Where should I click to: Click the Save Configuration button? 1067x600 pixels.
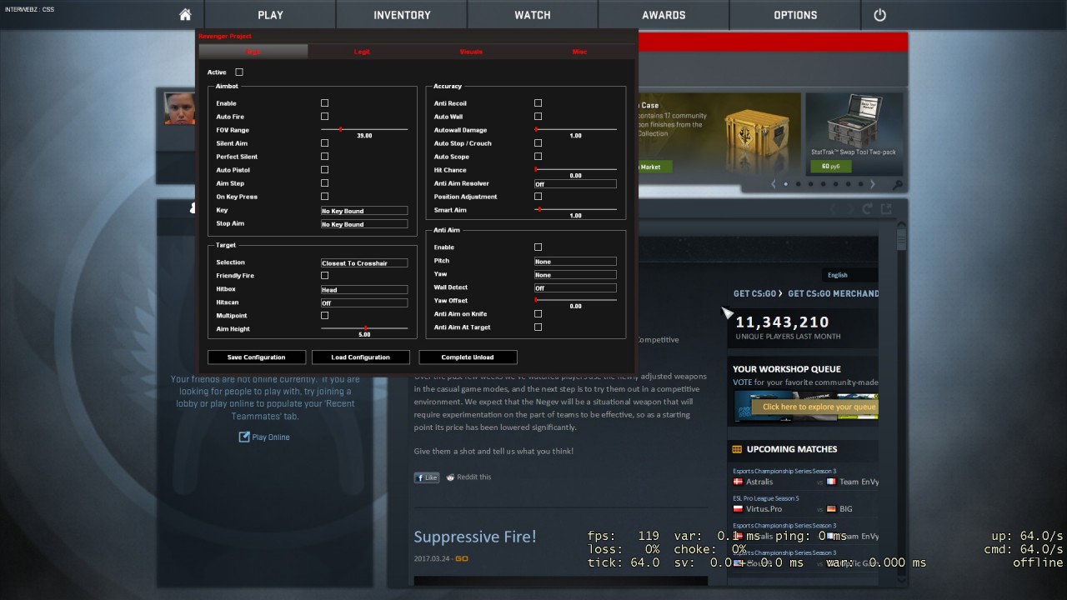click(257, 357)
